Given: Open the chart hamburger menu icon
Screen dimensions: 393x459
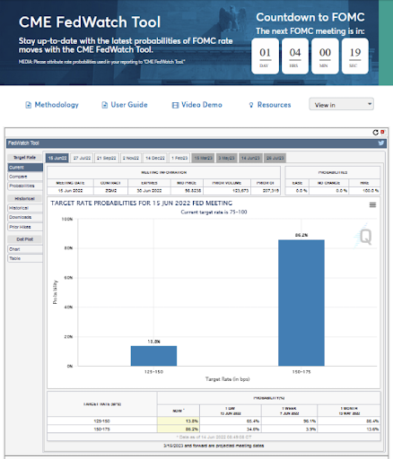Looking at the screenshot, I should [x=372, y=204].
